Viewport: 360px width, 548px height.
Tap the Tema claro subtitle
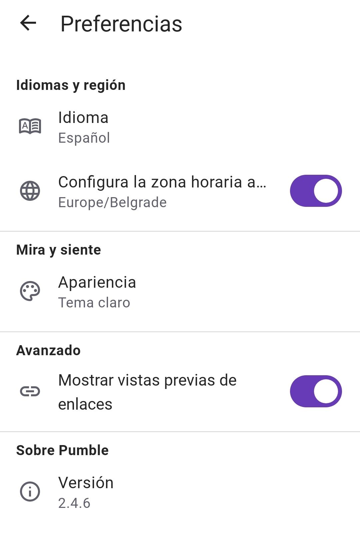click(94, 303)
